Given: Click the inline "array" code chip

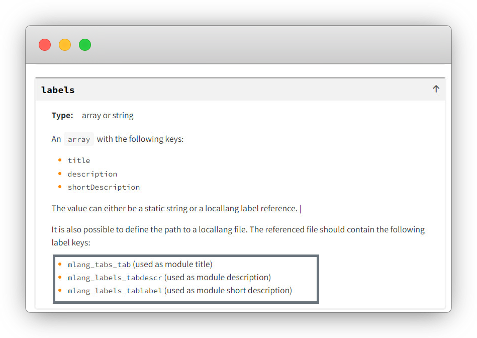Looking at the screenshot, I should click(79, 139).
